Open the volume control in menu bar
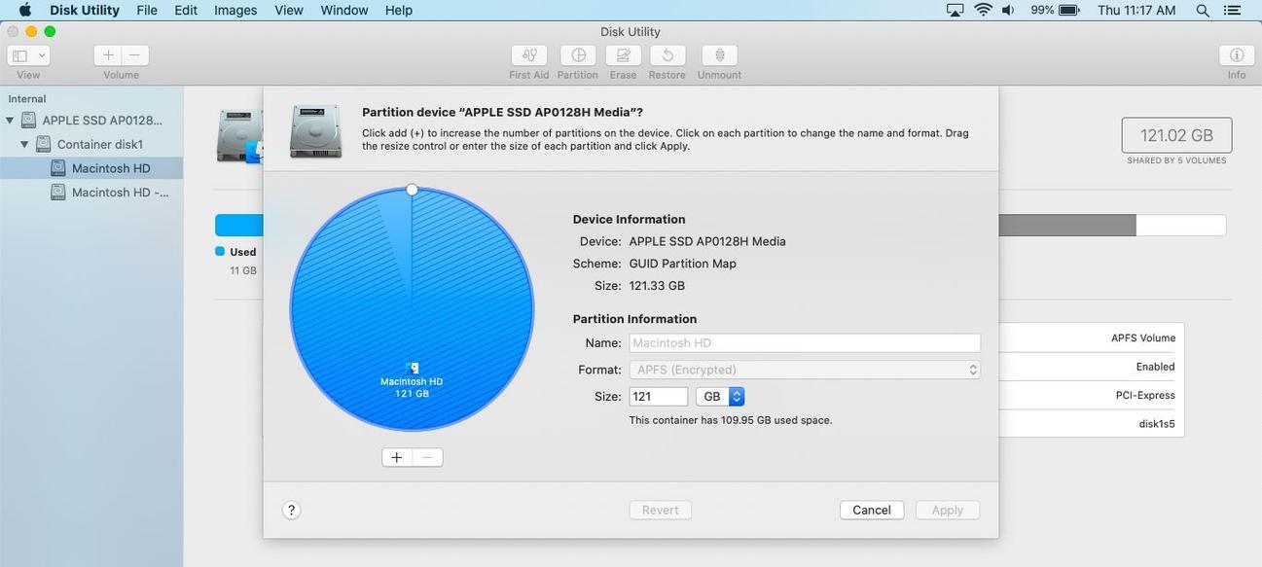Viewport: 1262px width, 567px height. pyautogui.click(x=1008, y=10)
